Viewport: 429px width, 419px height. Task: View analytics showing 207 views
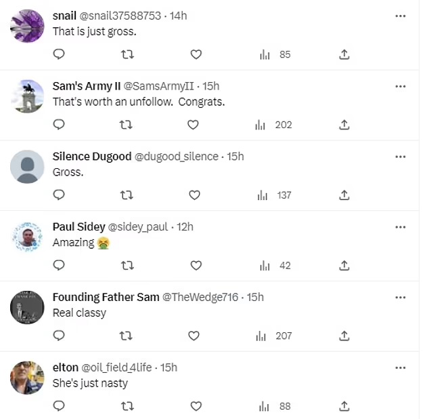point(275,336)
